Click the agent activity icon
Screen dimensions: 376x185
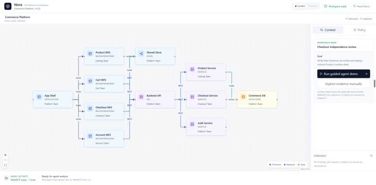(6, 178)
